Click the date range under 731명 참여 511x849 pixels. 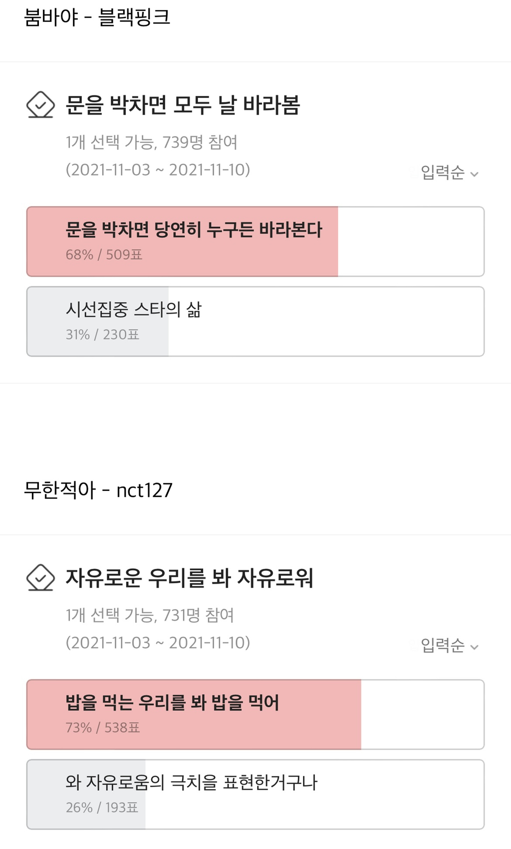158,643
